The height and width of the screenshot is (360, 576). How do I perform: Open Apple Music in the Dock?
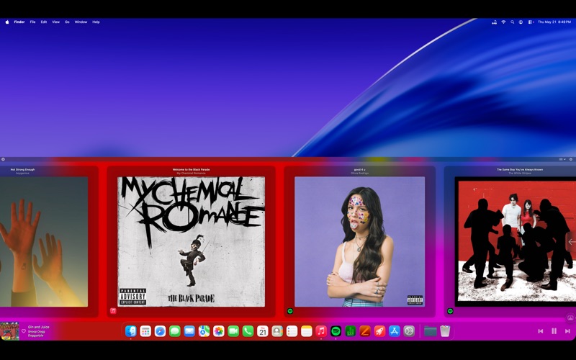[x=321, y=331]
